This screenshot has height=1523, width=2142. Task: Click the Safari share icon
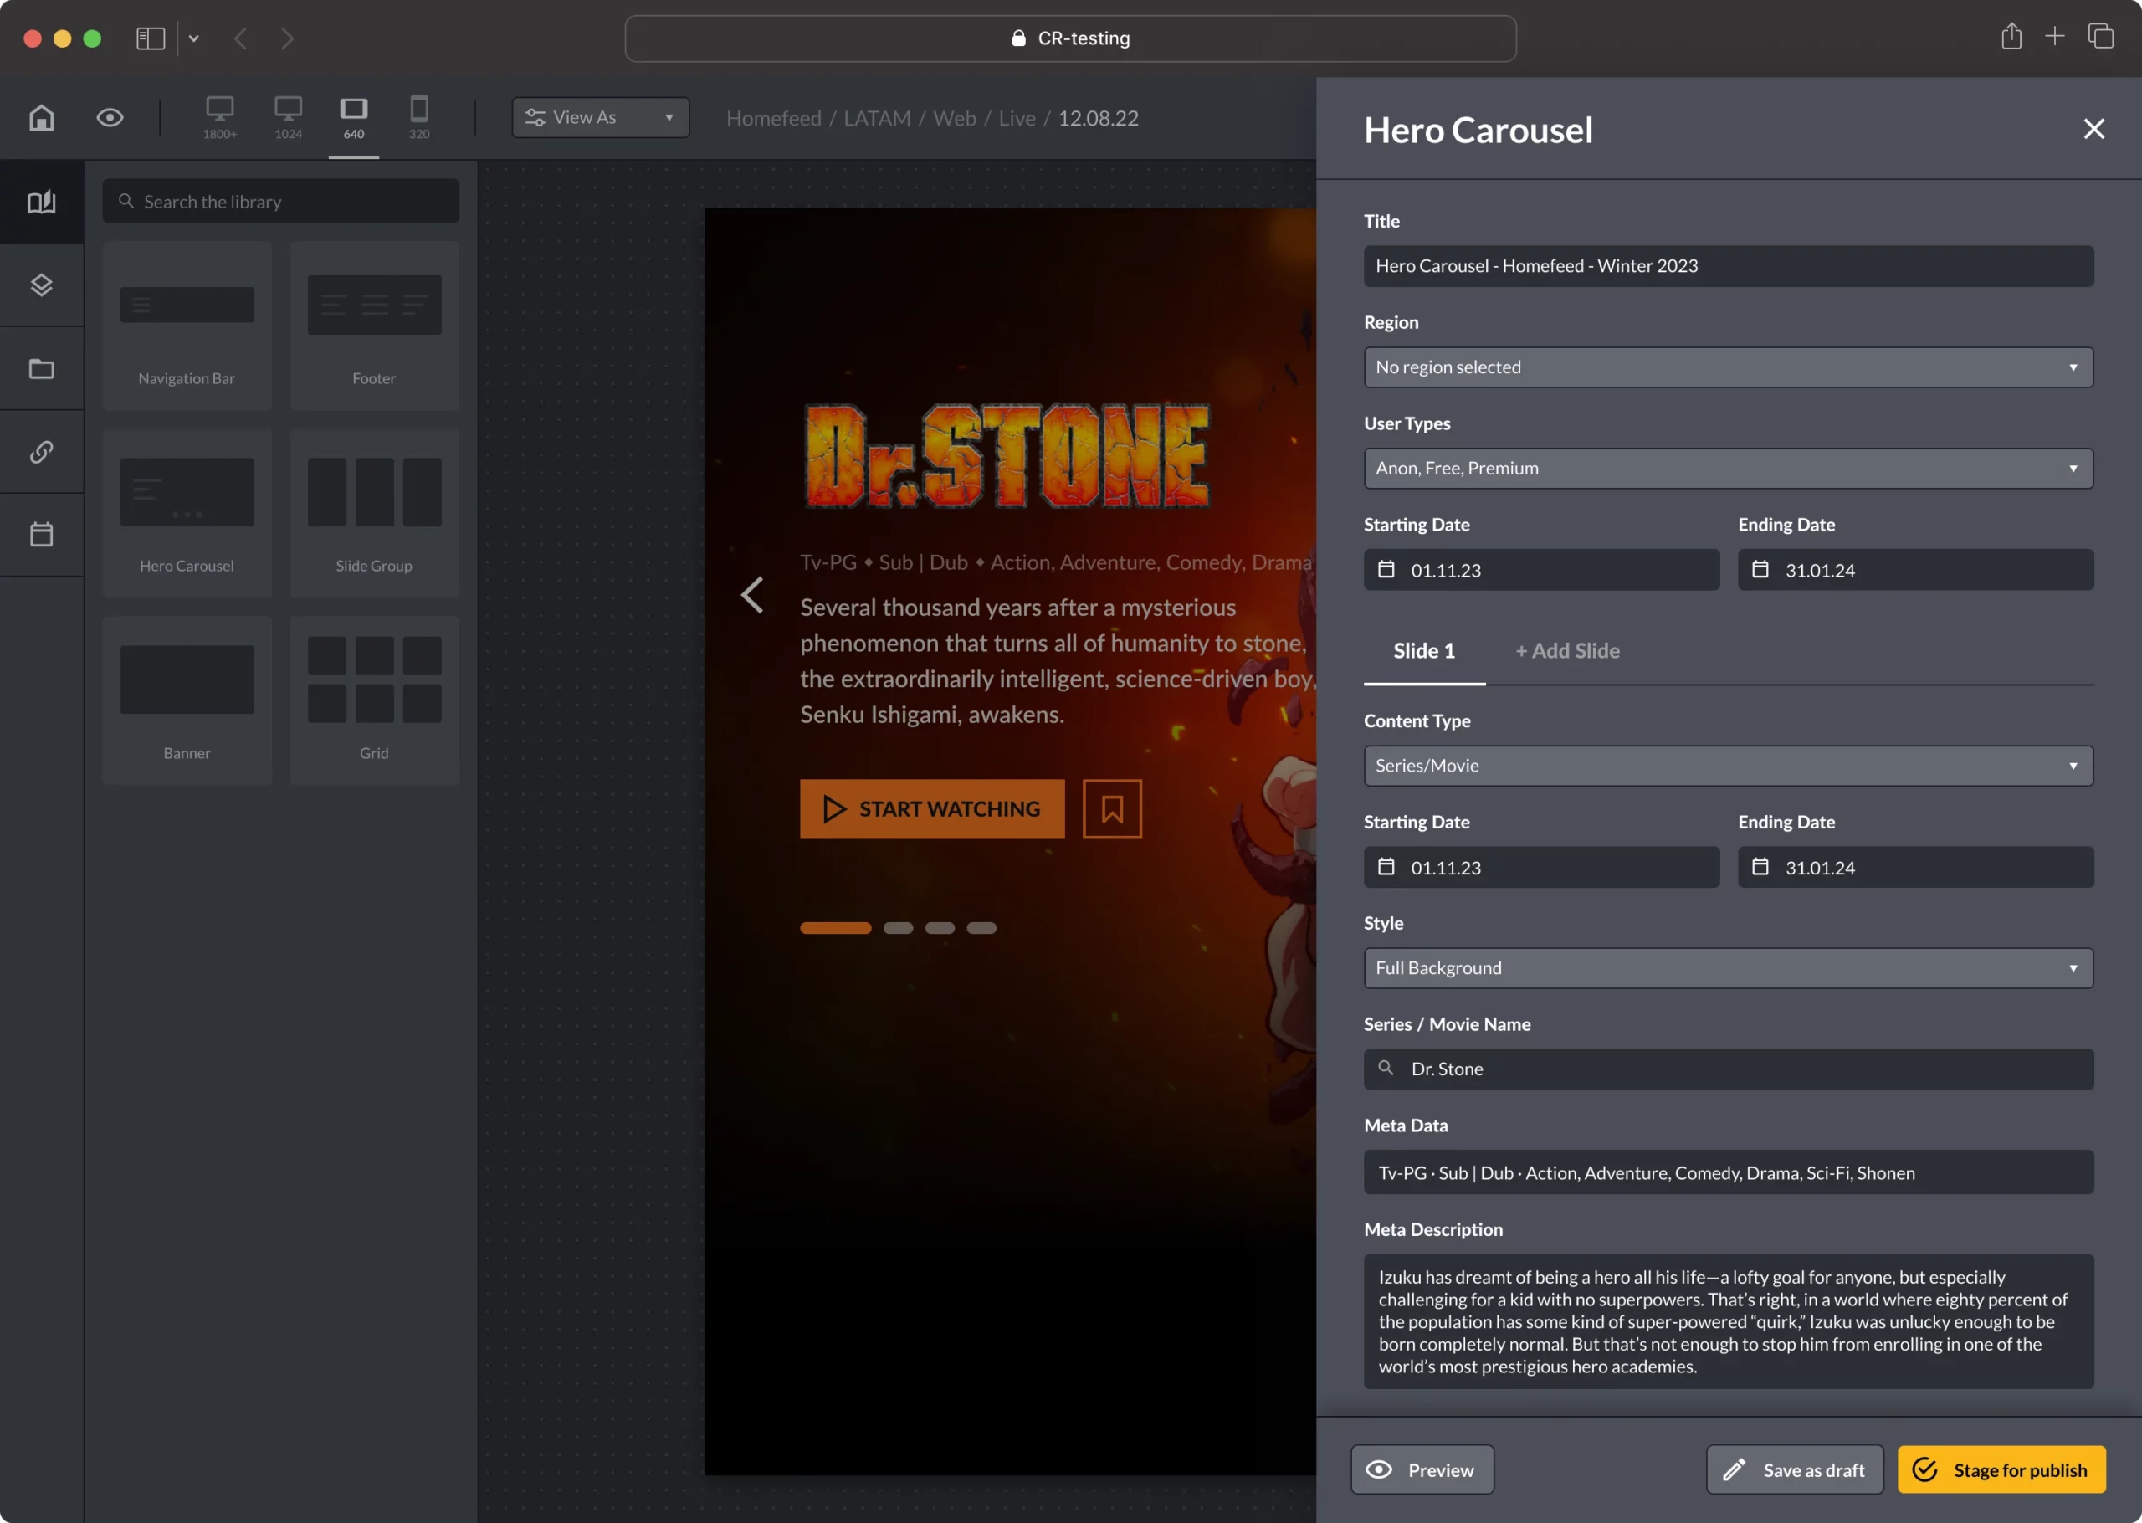coord(2011,37)
